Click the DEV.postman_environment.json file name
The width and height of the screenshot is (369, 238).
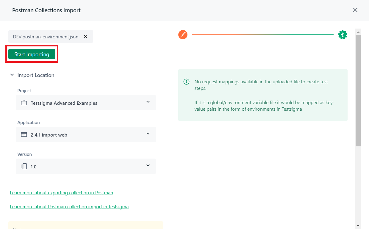[x=46, y=37]
